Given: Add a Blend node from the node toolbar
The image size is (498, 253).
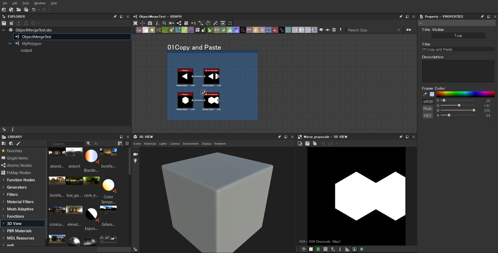Looking at the screenshot, I should coord(146,30).
